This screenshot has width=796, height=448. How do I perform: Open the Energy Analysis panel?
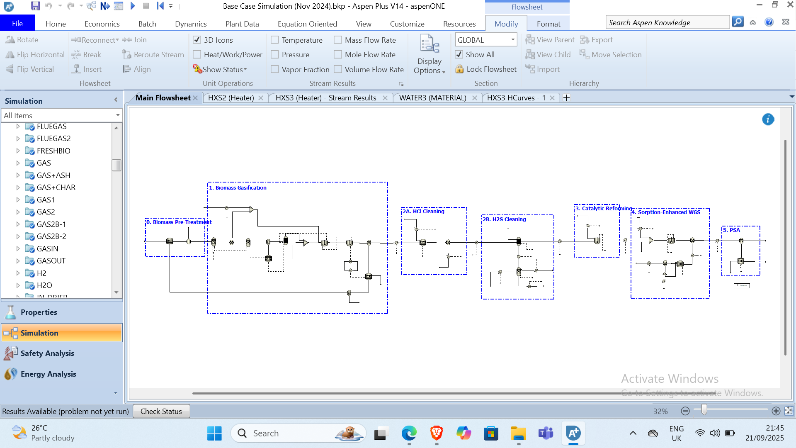(48, 374)
